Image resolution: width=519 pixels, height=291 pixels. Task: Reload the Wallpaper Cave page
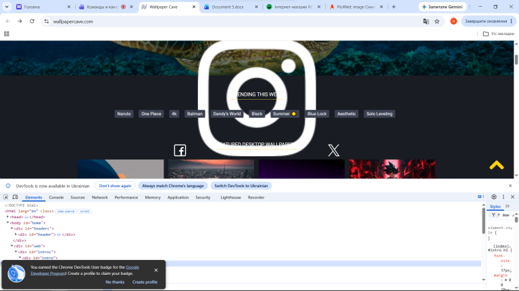pos(32,21)
